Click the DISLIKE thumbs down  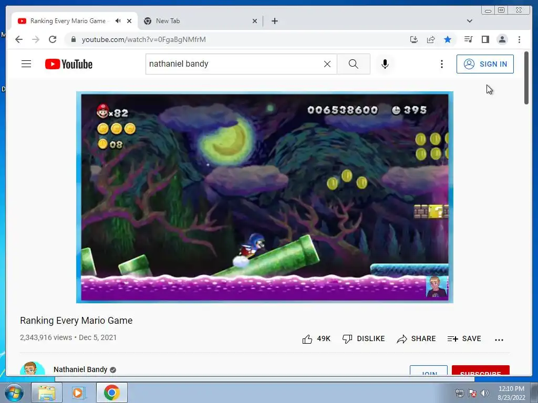click(x=364, y=339)
